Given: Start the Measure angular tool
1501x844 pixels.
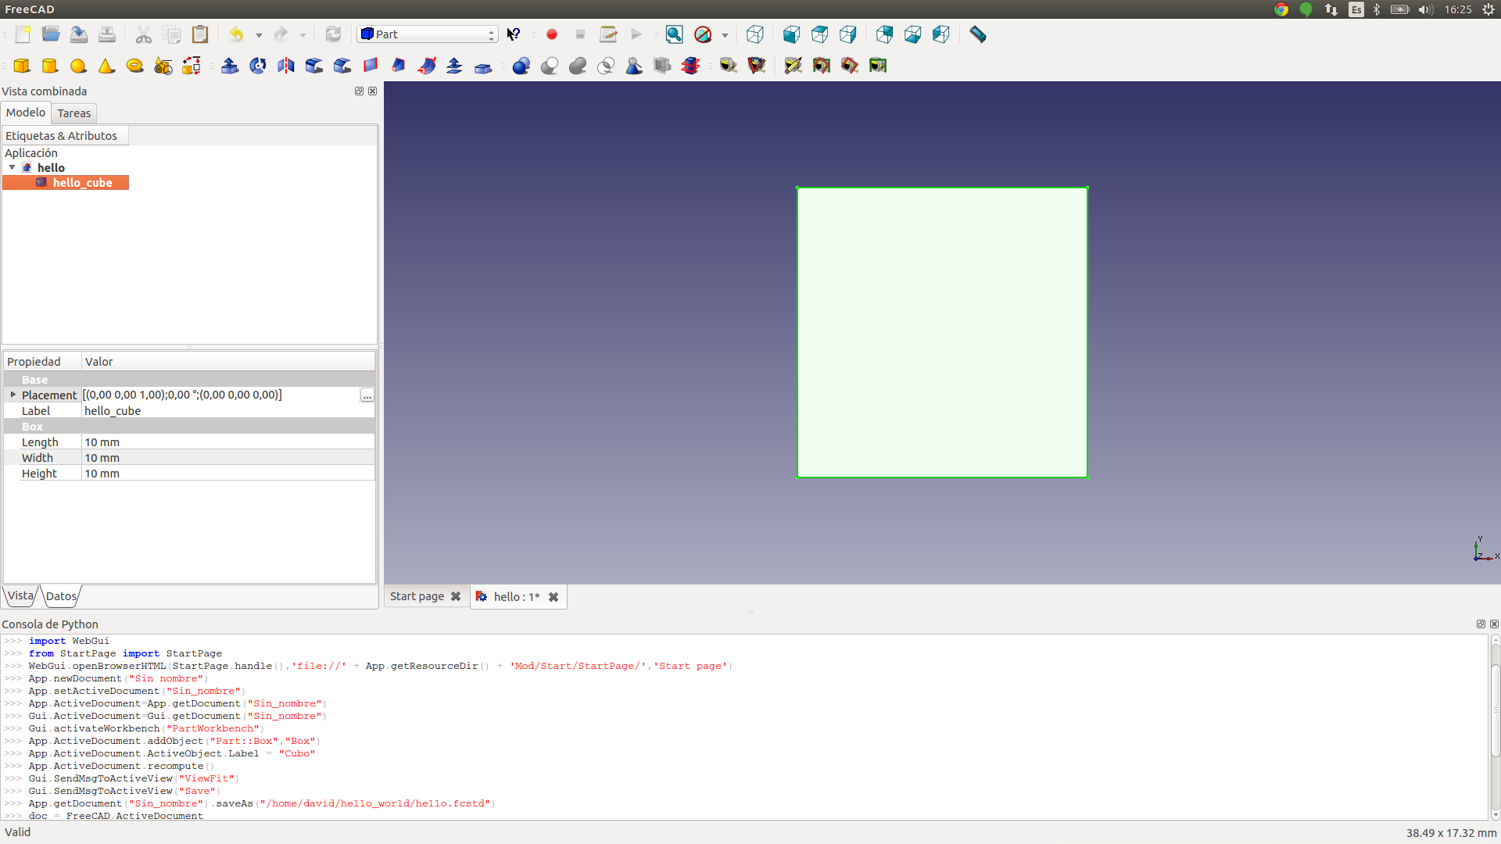Looking at the screenshot, I should (x=757, y=66).
